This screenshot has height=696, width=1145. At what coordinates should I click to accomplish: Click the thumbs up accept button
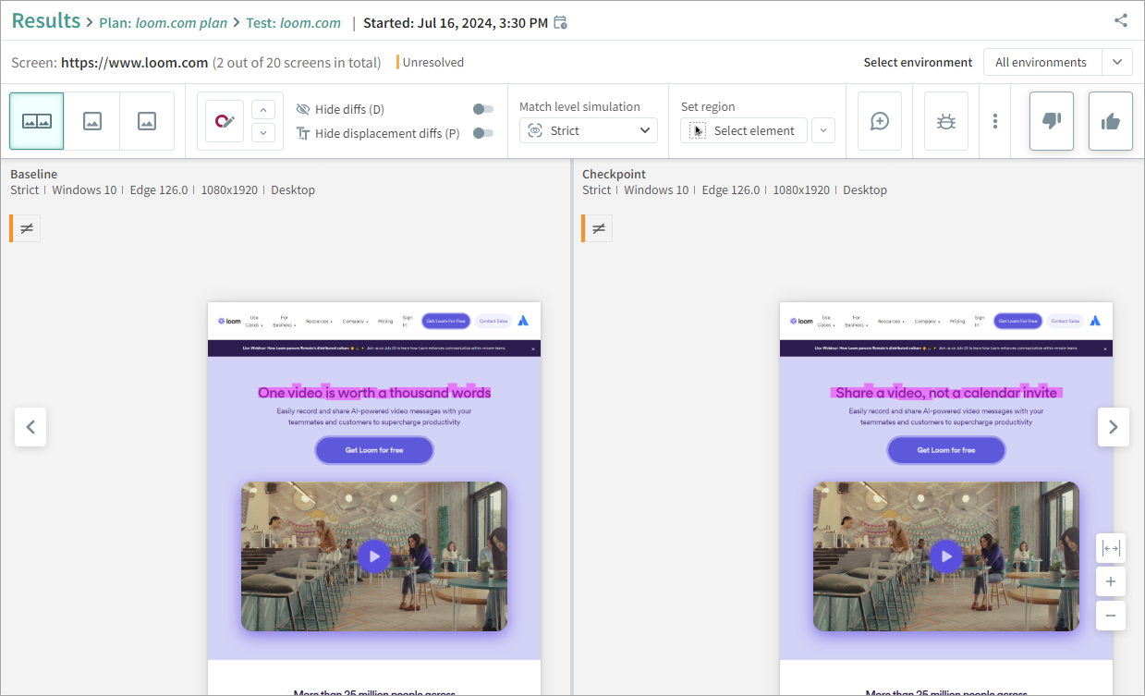click(1110, 121)
